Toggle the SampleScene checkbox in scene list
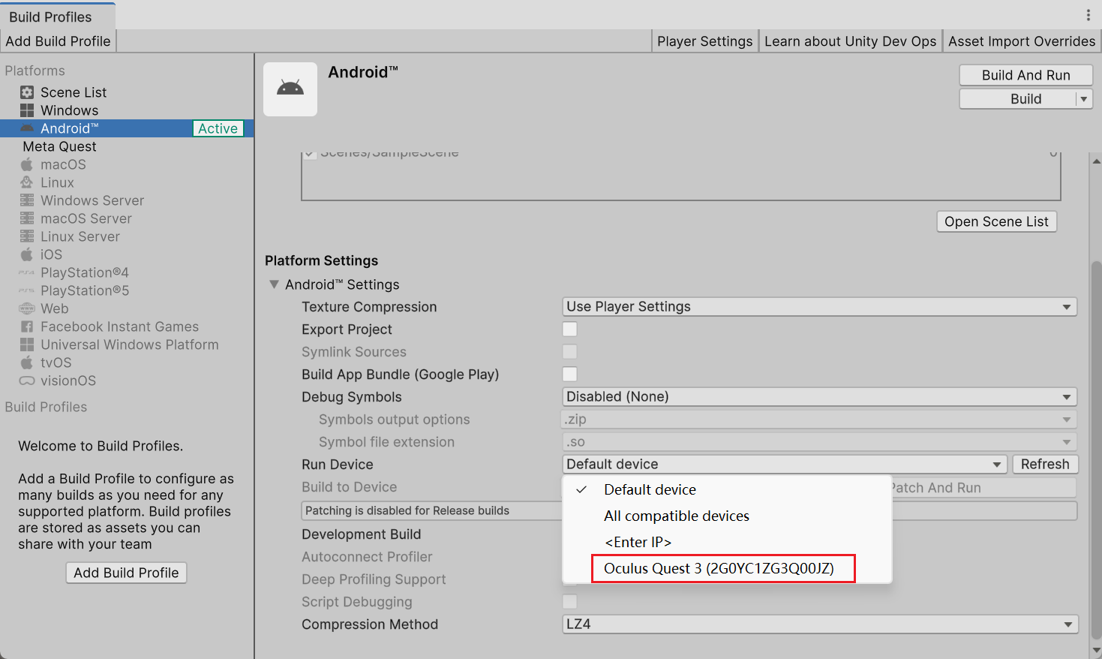The image size is (1102, 659). (310, 155)
